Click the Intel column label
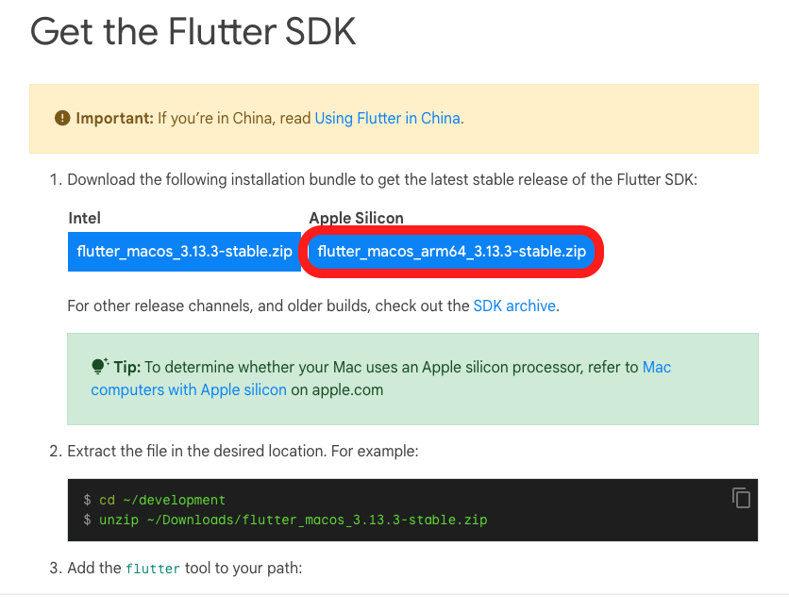The height and width of the screenshot is (611, 789). (x=84, y=218)
